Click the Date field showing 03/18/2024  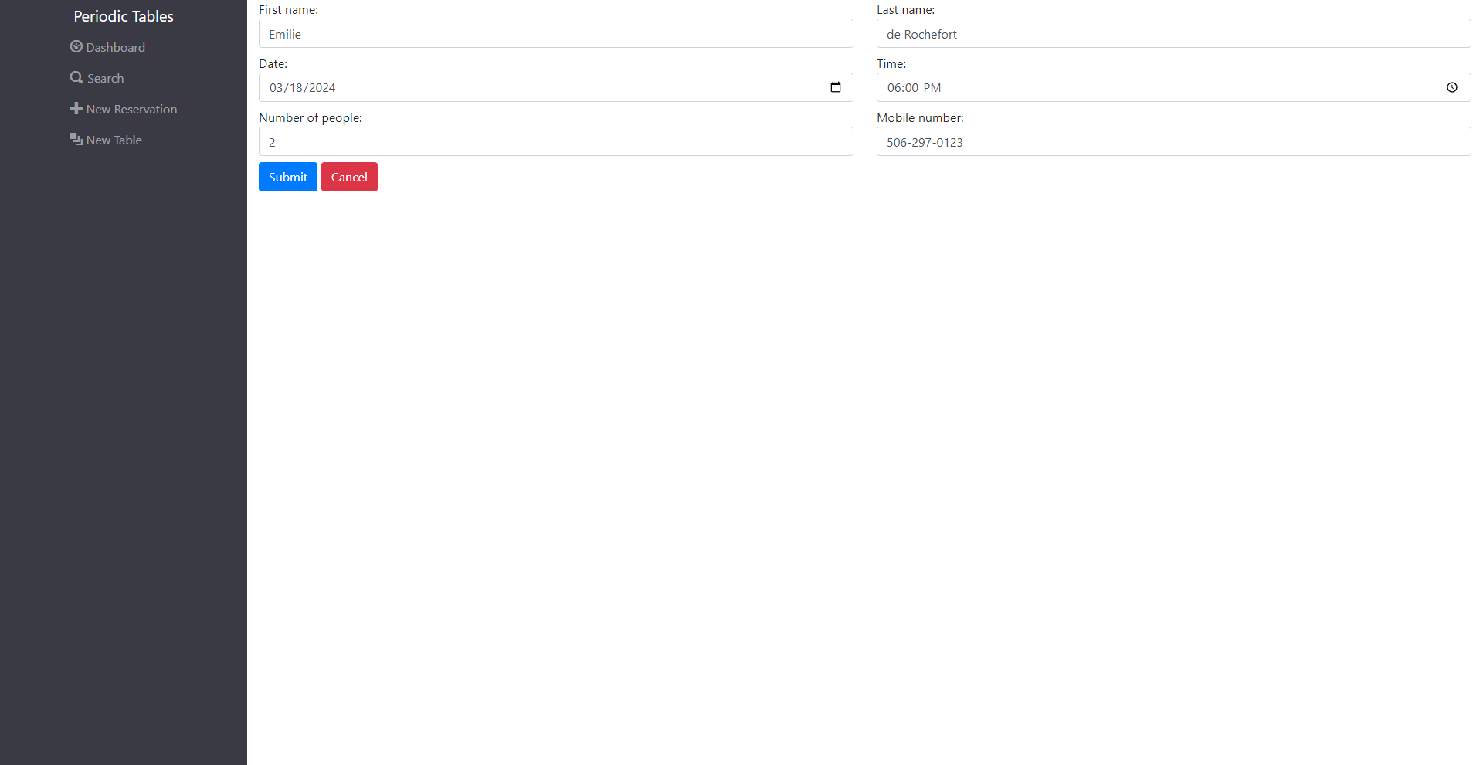coord(556,87)
